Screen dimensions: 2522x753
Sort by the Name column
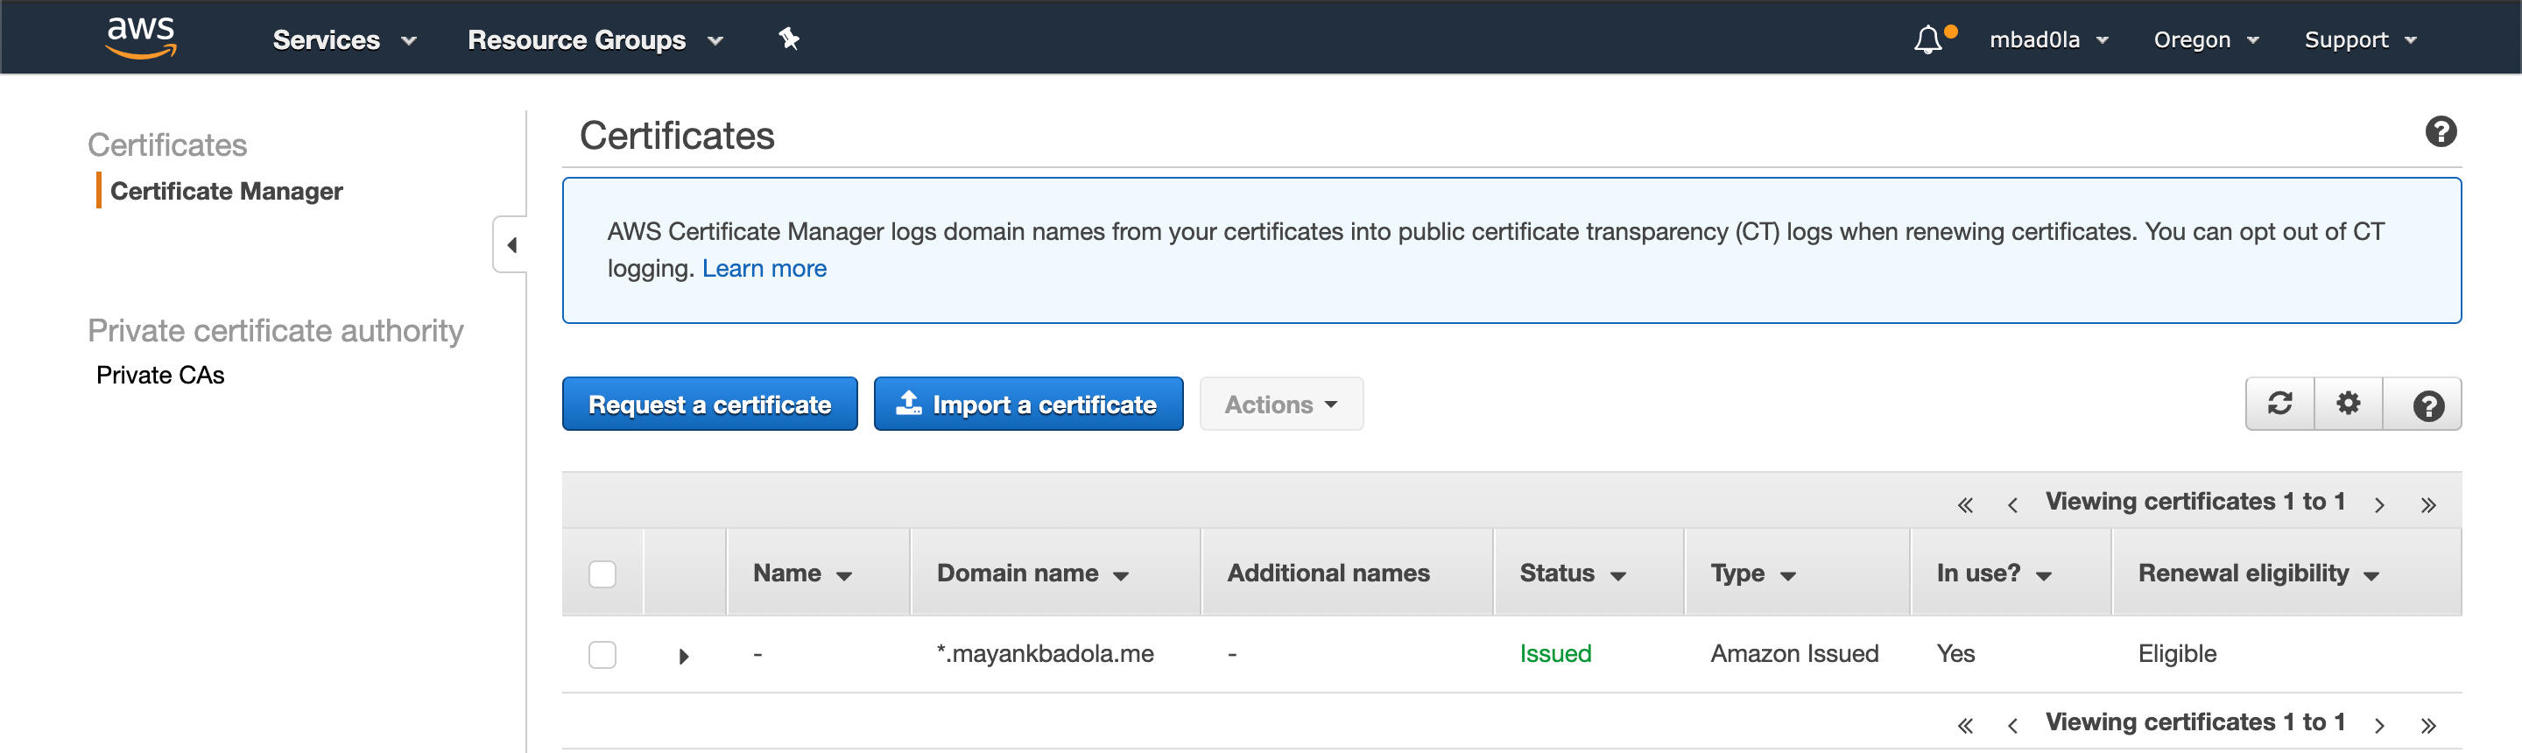point(802,573)
